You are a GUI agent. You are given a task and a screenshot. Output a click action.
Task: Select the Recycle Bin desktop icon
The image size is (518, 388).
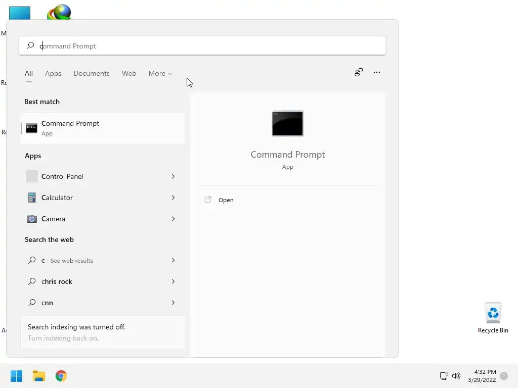(493, 317)
